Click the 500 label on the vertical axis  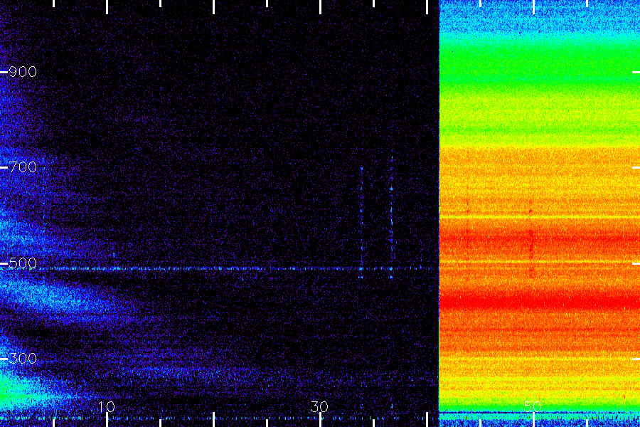pos(23,263)
